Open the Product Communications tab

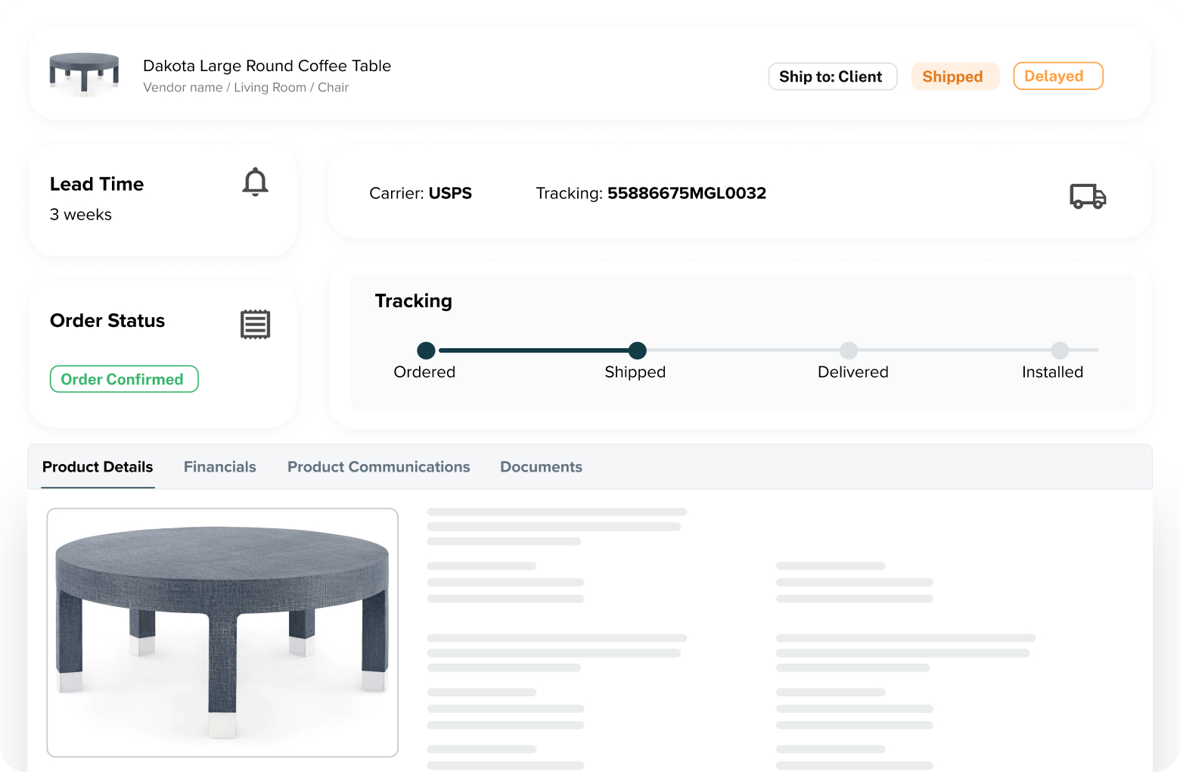pos(378,466)
